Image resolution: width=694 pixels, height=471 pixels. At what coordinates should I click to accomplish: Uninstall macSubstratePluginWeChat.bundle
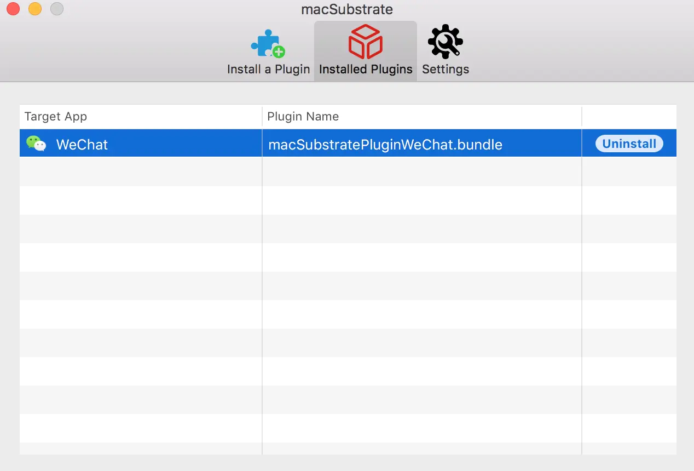click(628, 143)
